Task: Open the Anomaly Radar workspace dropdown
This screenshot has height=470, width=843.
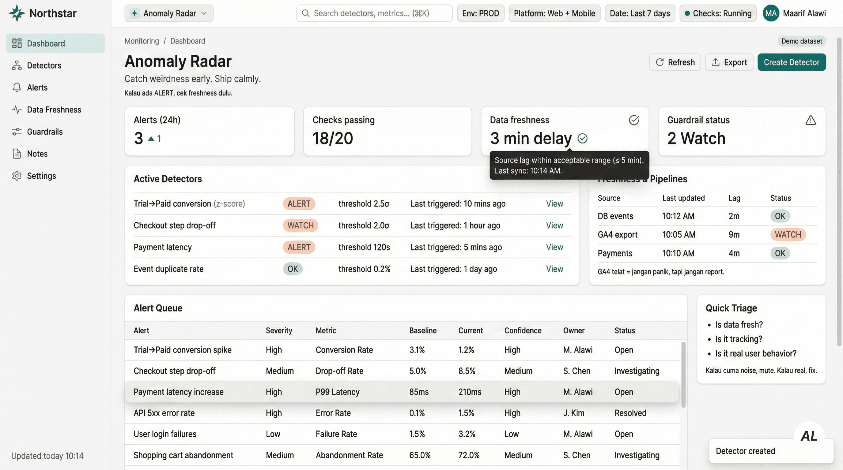Action: (x=169, y=13)
